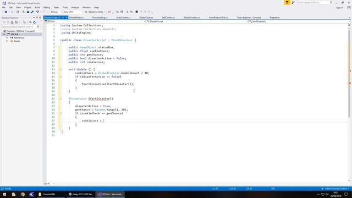Click the Solution Explorer Home icon
Screen dimensions: 352x198
(12, 22)
